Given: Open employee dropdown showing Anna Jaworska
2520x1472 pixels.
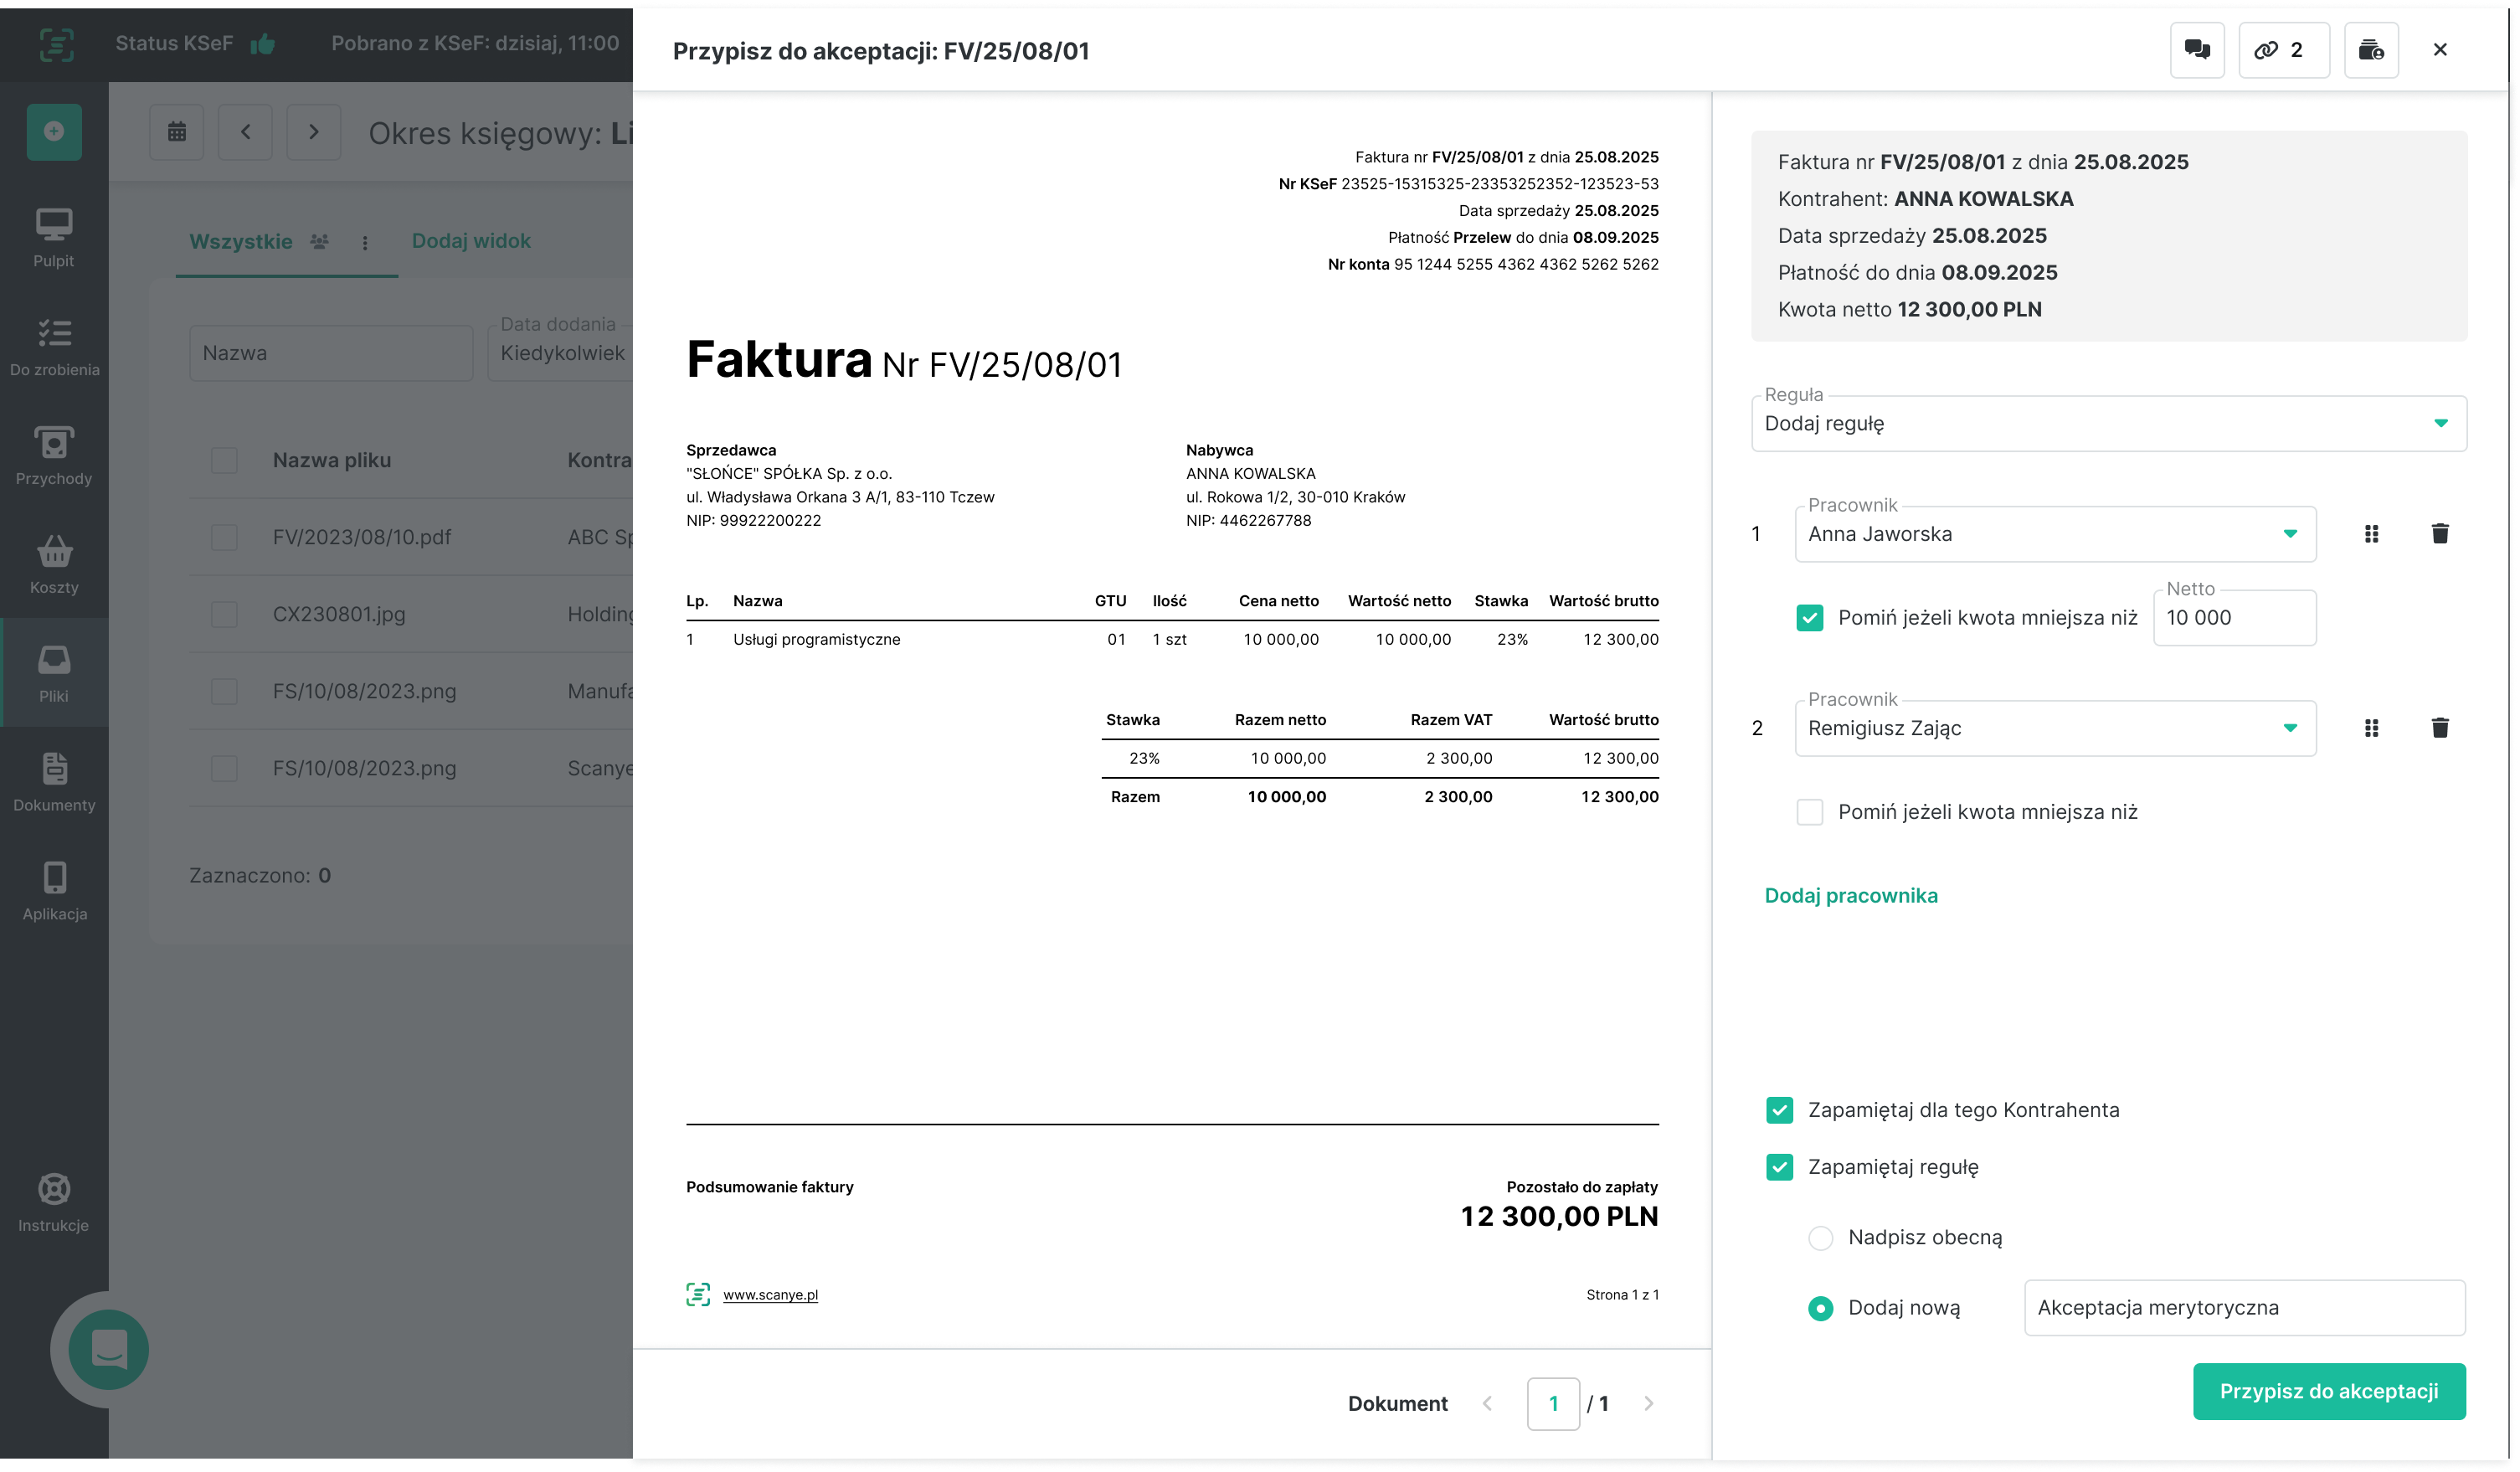Looking at the screenshot, I should (2054, 534).
